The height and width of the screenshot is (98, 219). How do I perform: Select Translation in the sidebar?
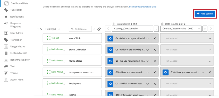coord(16,40)
